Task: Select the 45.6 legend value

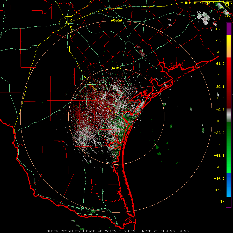Action: (x=220, y=75)
